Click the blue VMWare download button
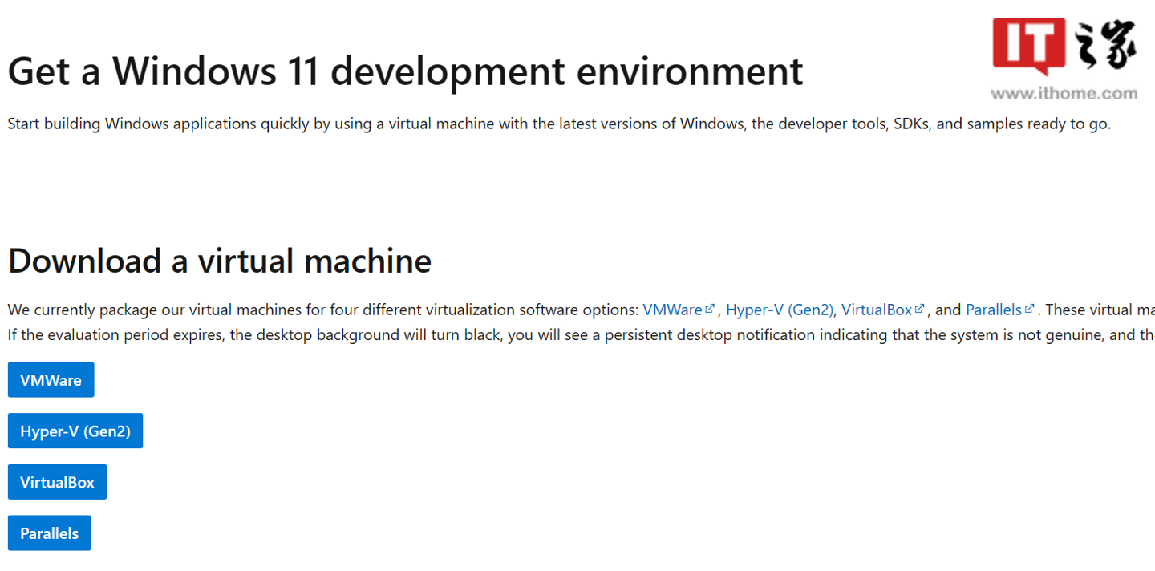The image size is (1155, 571). (x=51, y=380)
